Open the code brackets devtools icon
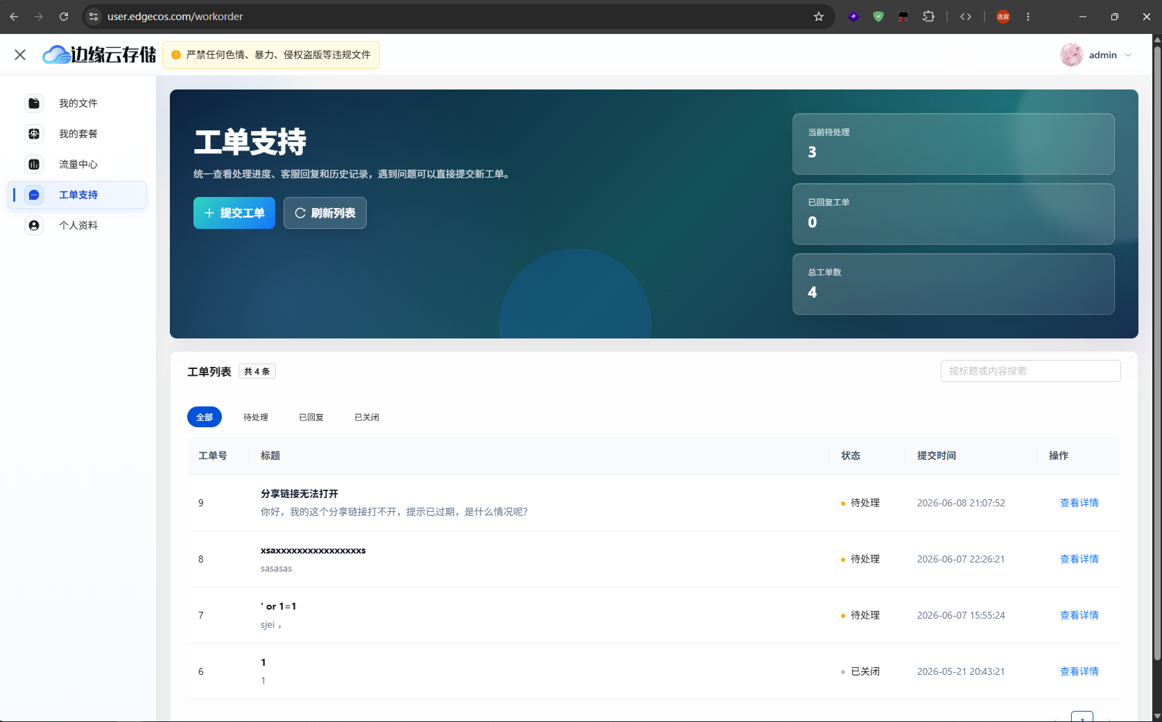Viewport: 1162px width, 722px height. [x=966, y=17]
